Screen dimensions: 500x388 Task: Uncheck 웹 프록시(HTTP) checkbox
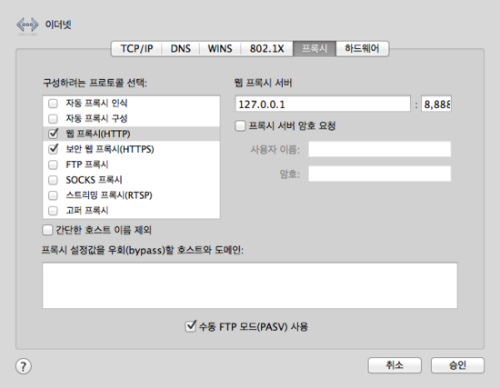click(53, 134)
